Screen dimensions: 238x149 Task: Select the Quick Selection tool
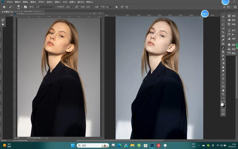pos(223,28)
